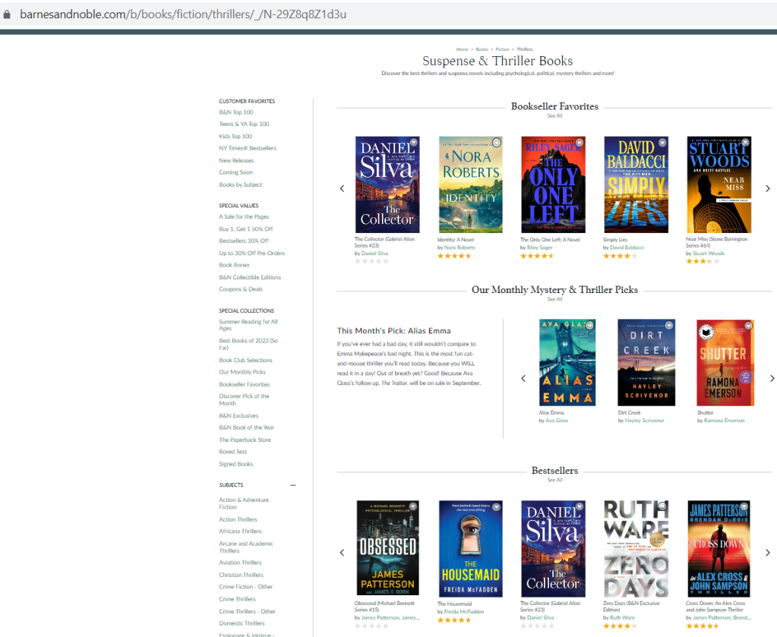Go to Books in the breadcrumb

[x=482, y=49]
